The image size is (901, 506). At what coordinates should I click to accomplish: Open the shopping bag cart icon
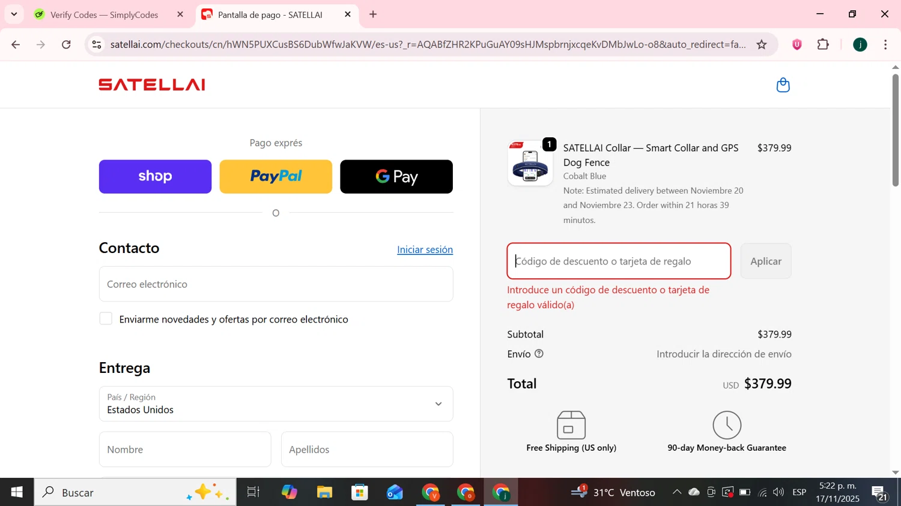[x=783, y=85]
